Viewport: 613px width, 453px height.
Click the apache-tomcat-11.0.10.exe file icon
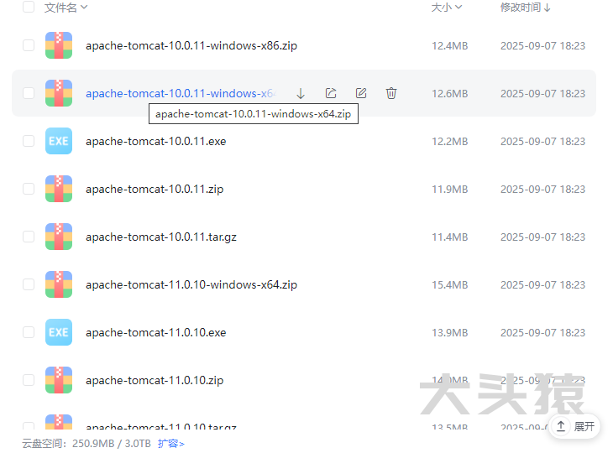[x=59, y=332]
